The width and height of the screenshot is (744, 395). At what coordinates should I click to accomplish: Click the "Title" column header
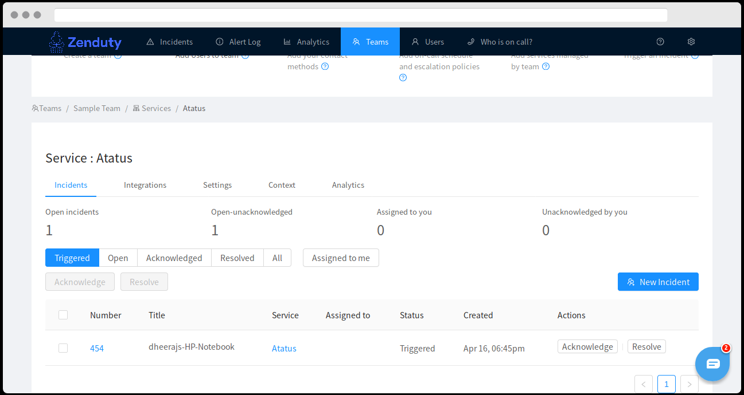pos(157,315)
